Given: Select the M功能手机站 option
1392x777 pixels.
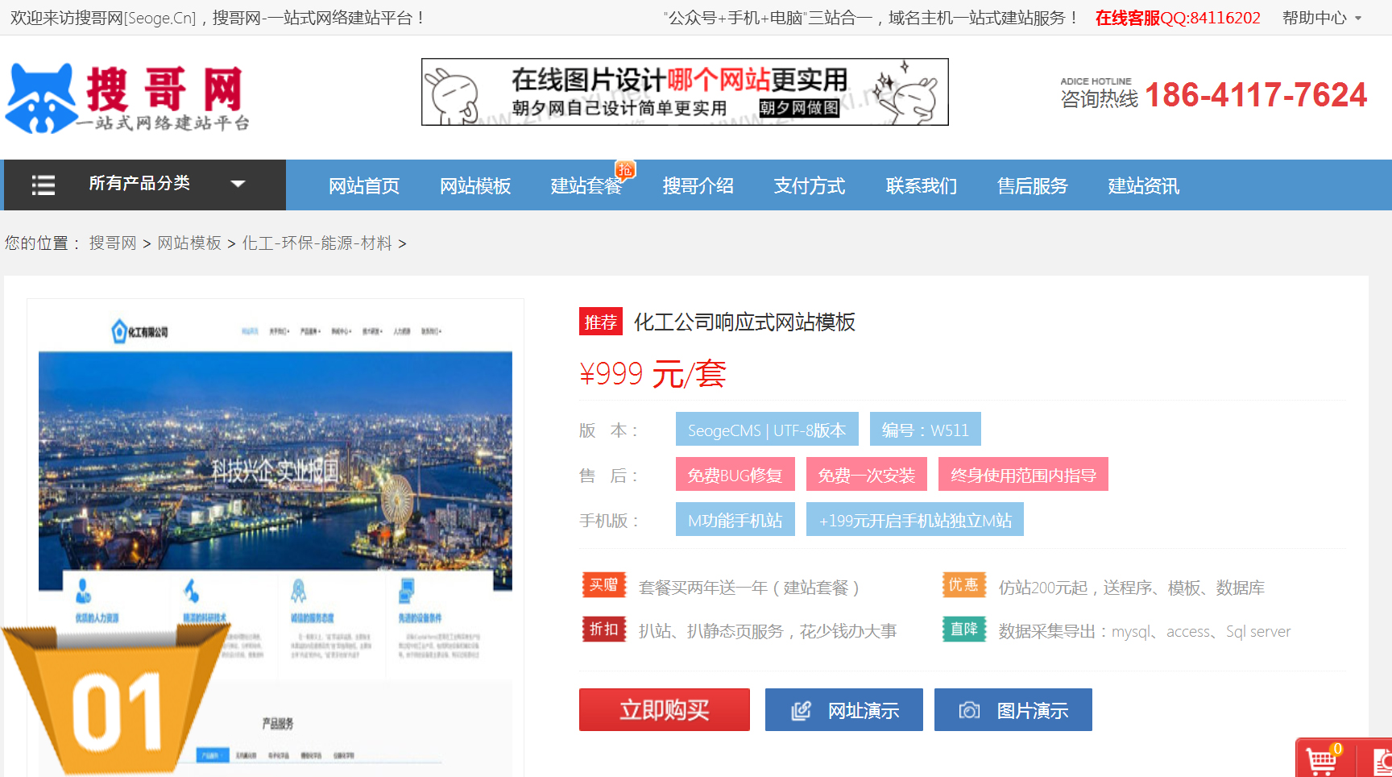Looking at the screenshot, I should 735,520.
